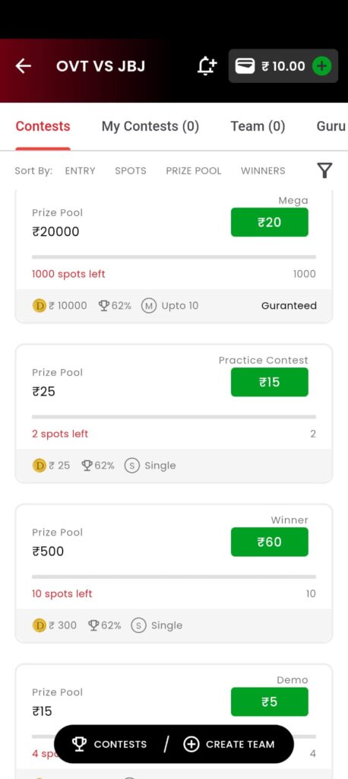Open wallet balance icon
Screen dimensions: 348x779
[245, 65]
